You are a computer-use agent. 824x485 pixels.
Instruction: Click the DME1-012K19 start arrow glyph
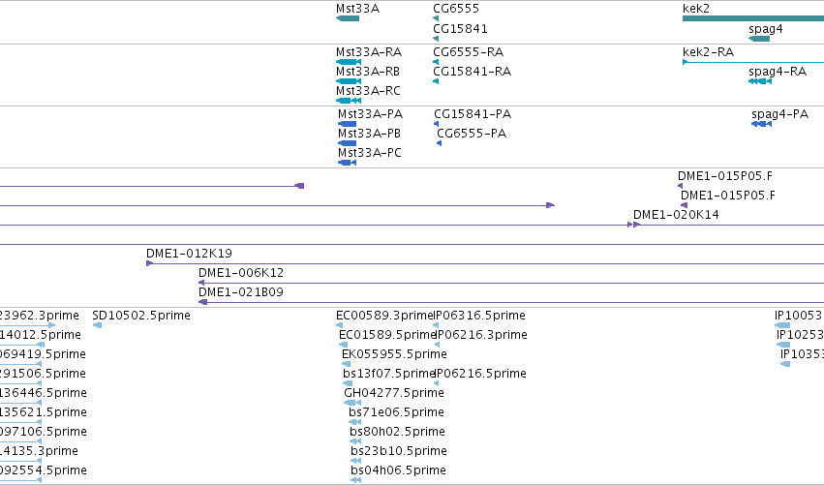point(149,263)
